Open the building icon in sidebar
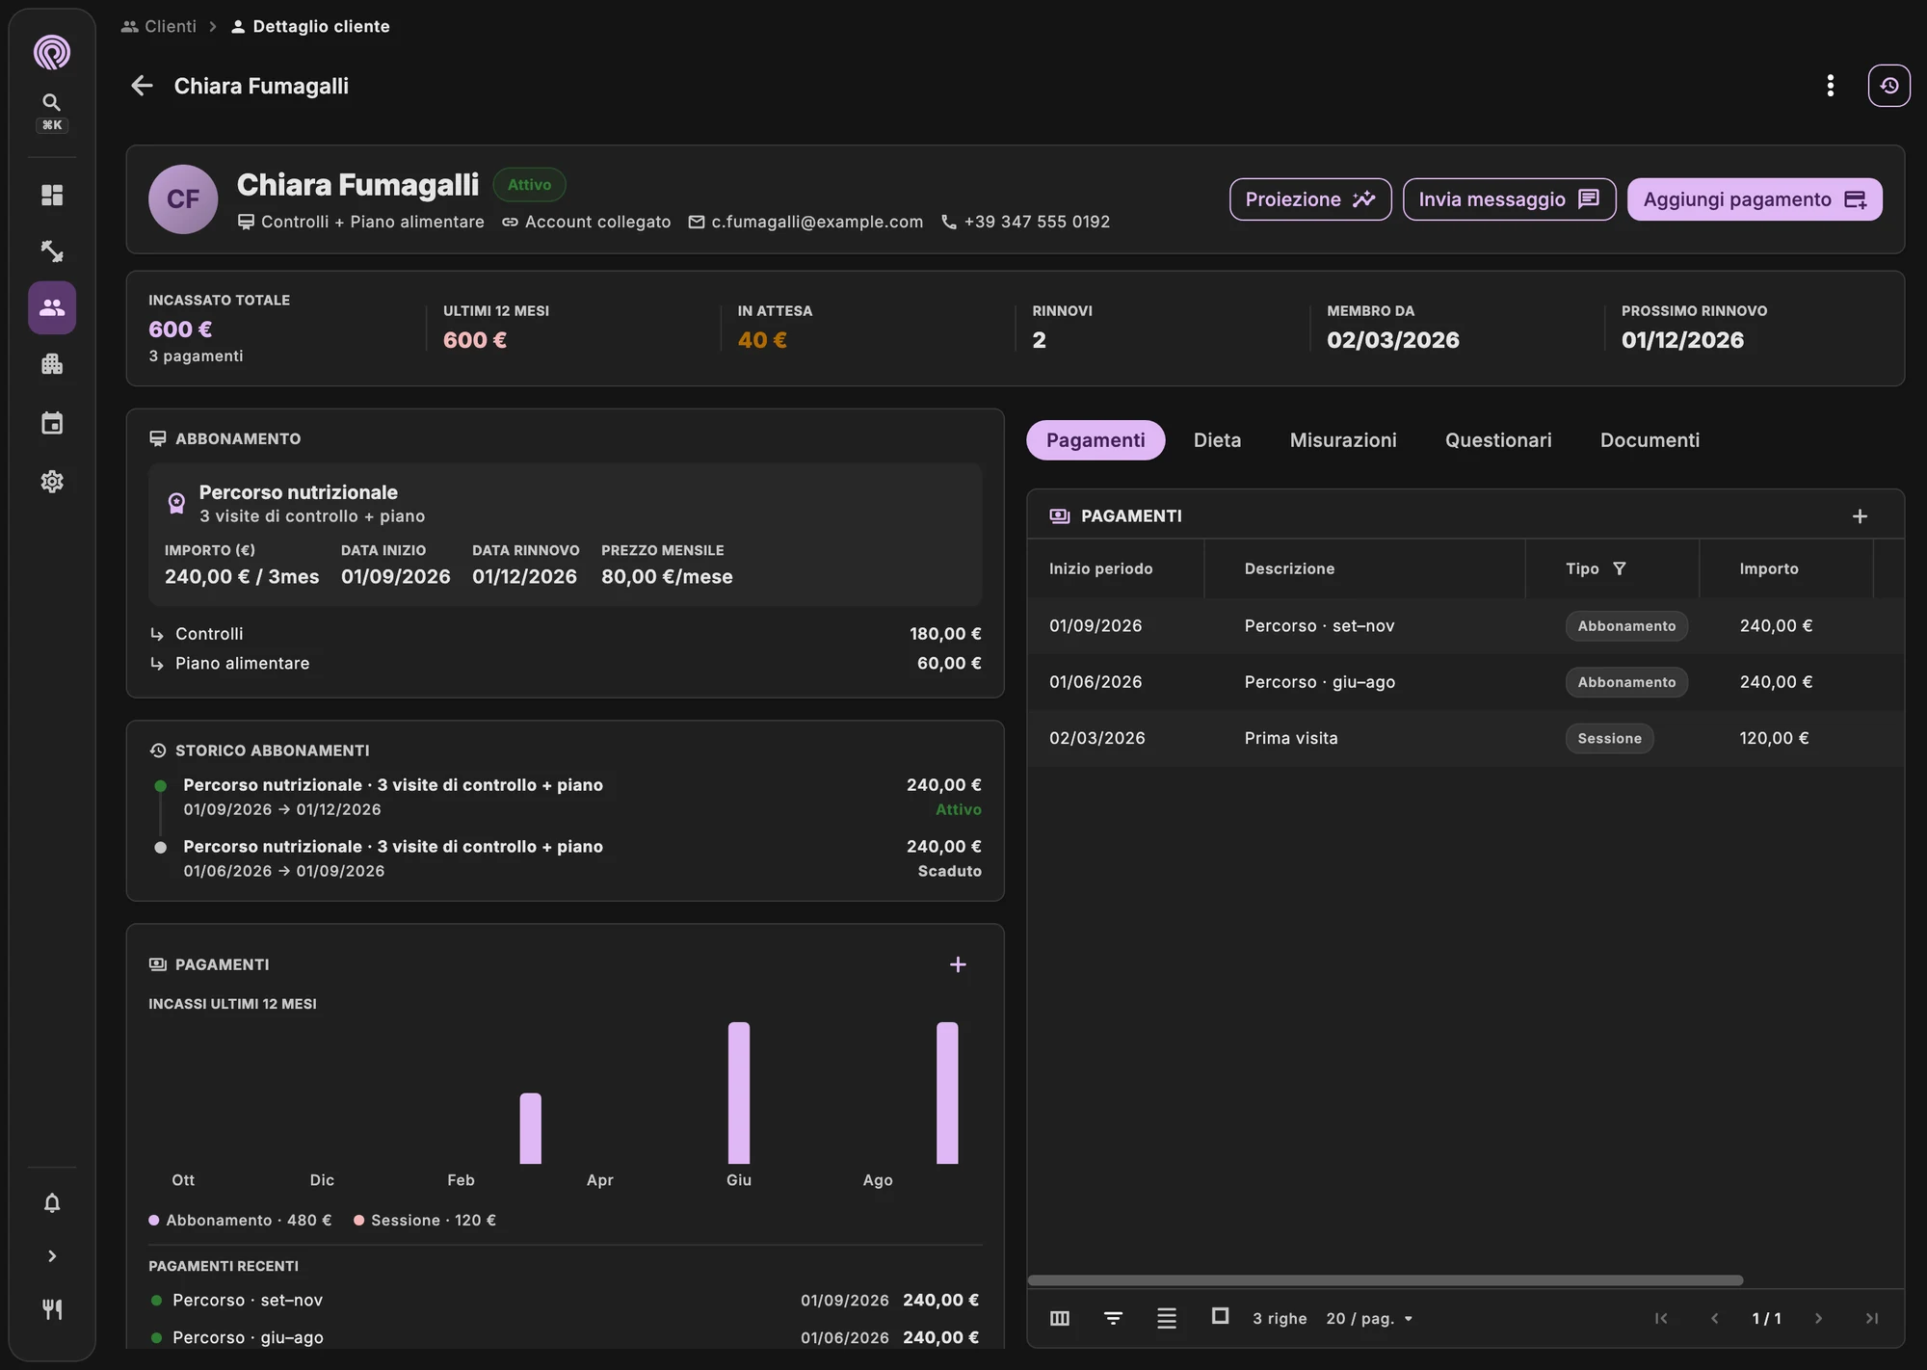 tap(52, 364)
